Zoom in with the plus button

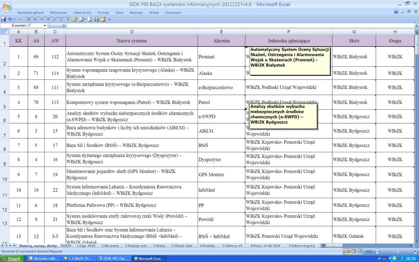pyautogui.click(x=415, y=251)
